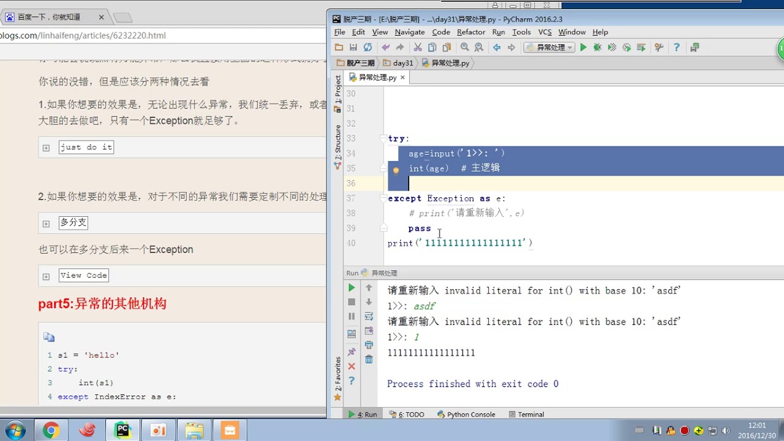Navigate back with the blue left arrow
The height and width of the screenshot is (441, 784).
coord(497,47)
